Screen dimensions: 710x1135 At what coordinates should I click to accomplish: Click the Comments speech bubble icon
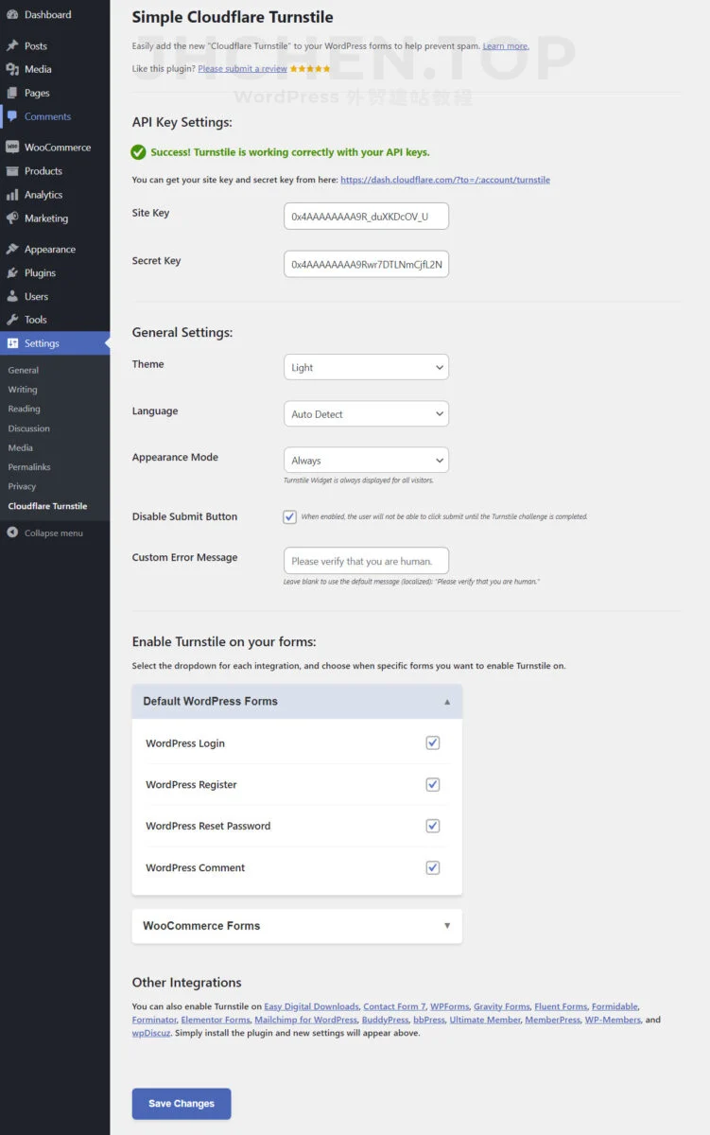tap(12, 116)
